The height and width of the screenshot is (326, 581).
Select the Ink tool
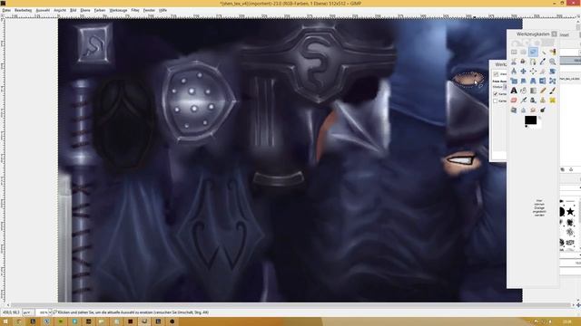click(533, 100)
